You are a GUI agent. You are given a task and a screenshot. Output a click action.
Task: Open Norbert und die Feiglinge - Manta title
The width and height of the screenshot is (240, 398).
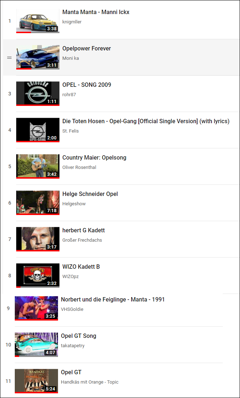(113, 300)
